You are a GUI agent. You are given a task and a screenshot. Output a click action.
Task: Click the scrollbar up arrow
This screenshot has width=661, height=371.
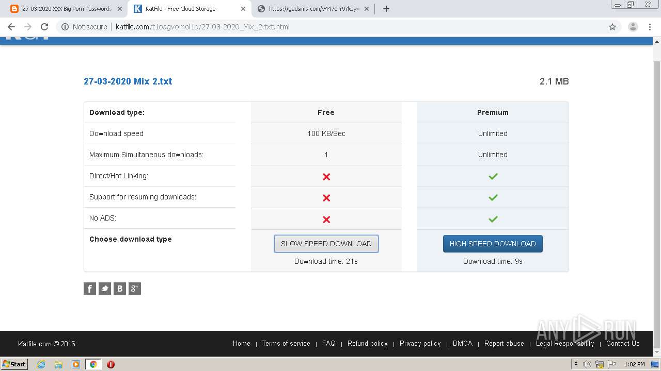click(x=657, y=42)
